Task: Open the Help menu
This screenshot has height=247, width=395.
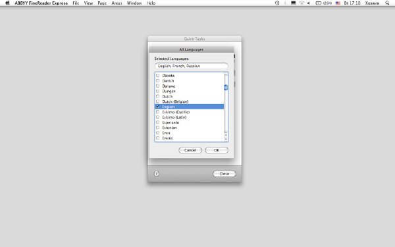Action: pyautogui.click(x=151, y=3)
